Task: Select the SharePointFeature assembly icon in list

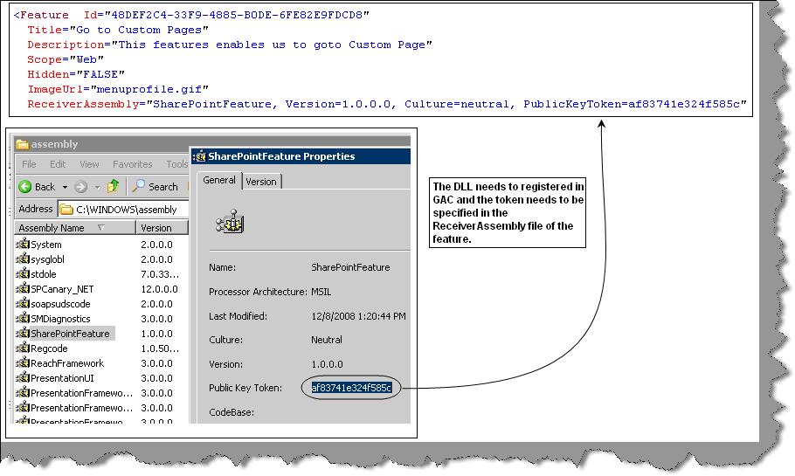Action: click(23, 333)
